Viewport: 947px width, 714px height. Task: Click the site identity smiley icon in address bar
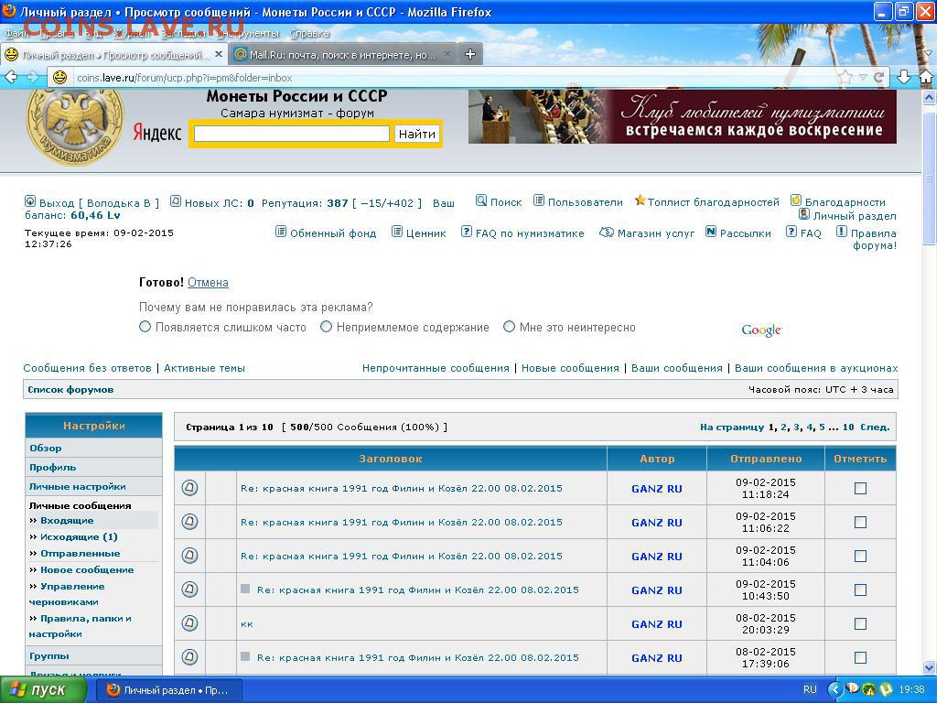coord(59,77)
